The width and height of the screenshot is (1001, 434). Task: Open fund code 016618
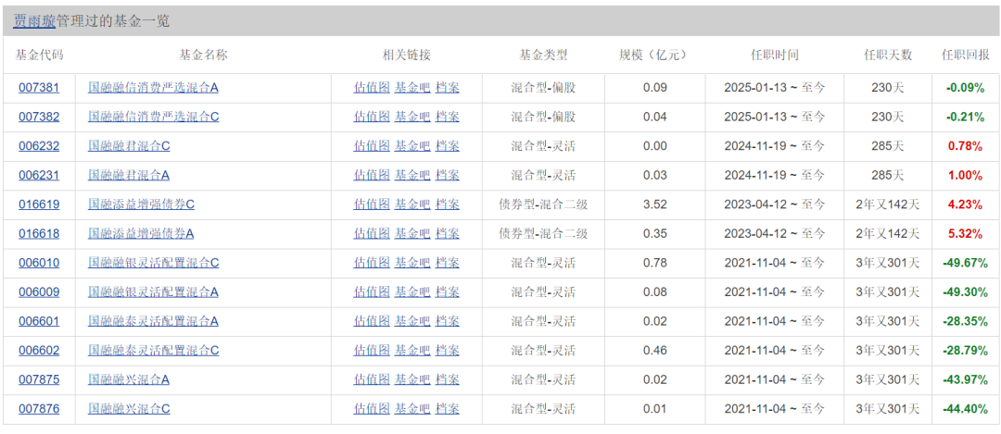click(39, 234)
